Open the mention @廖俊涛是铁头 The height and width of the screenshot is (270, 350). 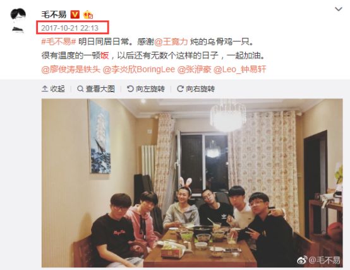tap(71, 69)
